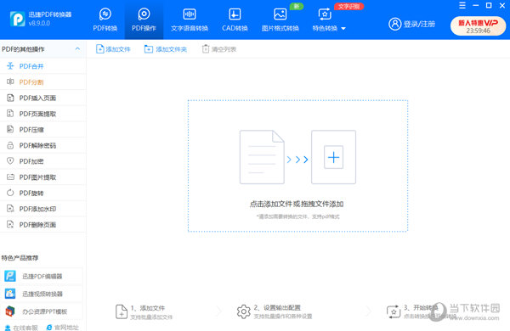Open 迅捷PDF编辑器 recommended product
510x331 pixels.
click(42, 277)
